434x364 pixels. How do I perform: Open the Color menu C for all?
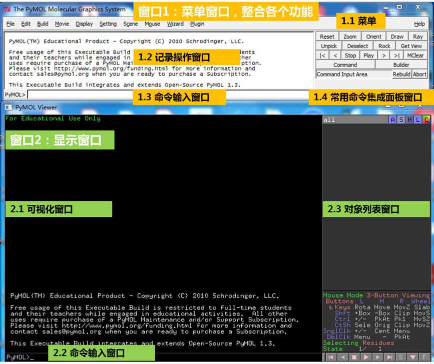click(426, 120)
